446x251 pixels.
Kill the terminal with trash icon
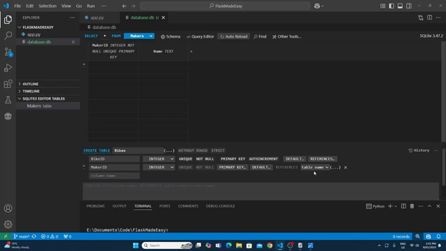tap(412, 206)
